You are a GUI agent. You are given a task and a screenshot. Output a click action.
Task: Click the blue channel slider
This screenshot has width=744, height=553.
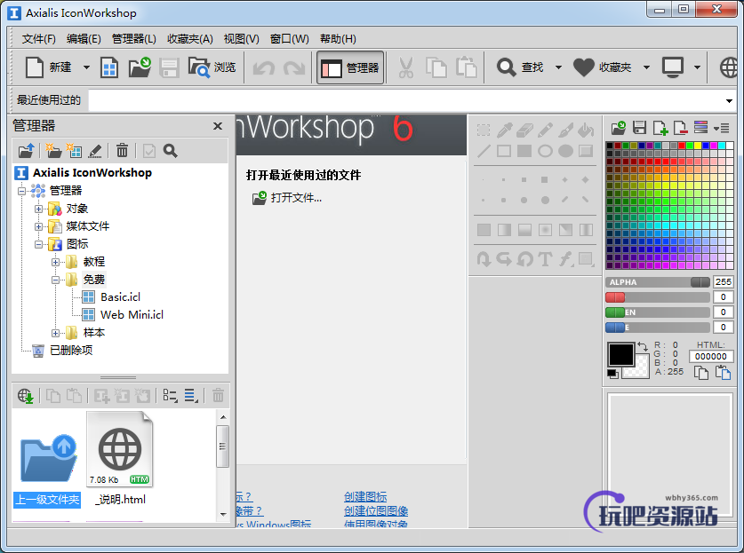pyautogui.click(x=658, y=328)
